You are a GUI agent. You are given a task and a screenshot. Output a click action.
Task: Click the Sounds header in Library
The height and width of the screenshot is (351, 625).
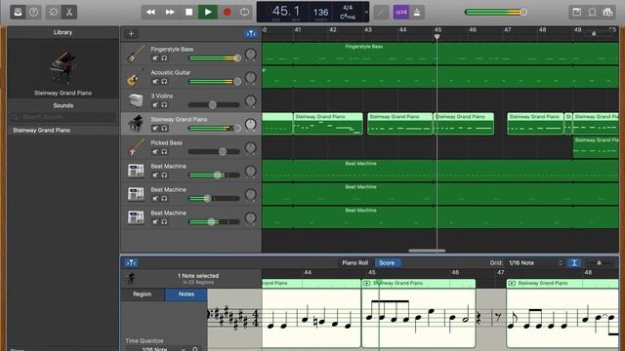pos(62,105)
